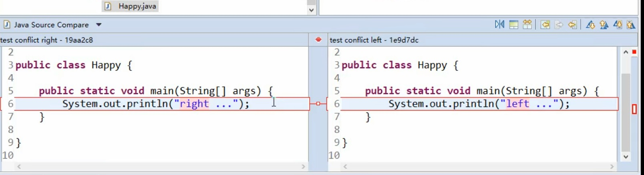This screenshot has height=175, width=644.
Task: Click 'test conflict right - 19aa2c8' header
Action: click(x=46, y=40)
